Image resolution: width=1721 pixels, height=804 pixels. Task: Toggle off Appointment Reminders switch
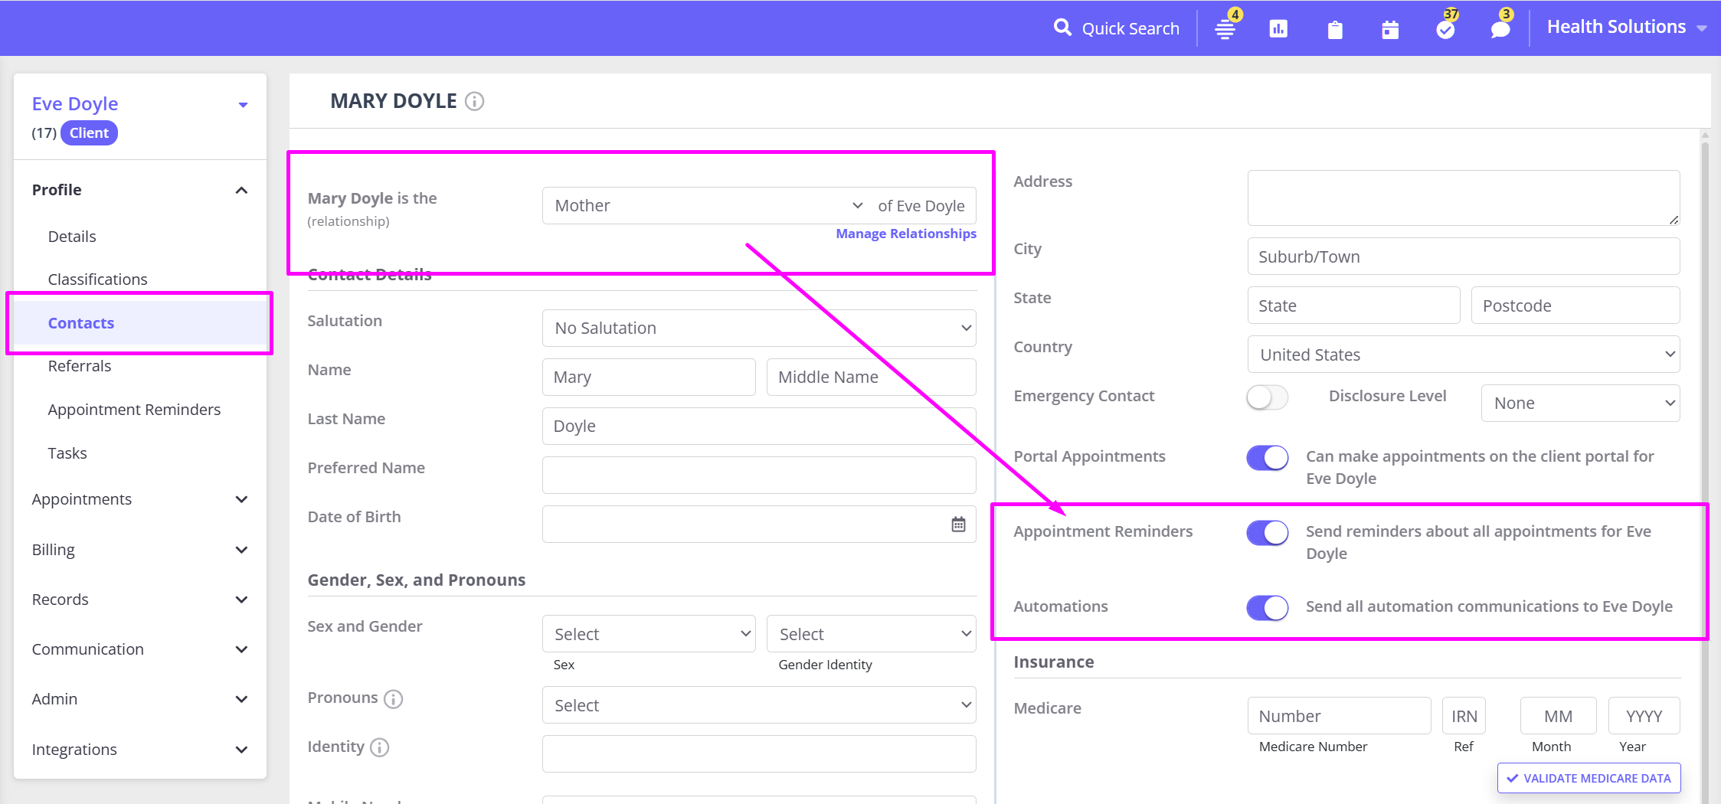tap(1267, 533)
